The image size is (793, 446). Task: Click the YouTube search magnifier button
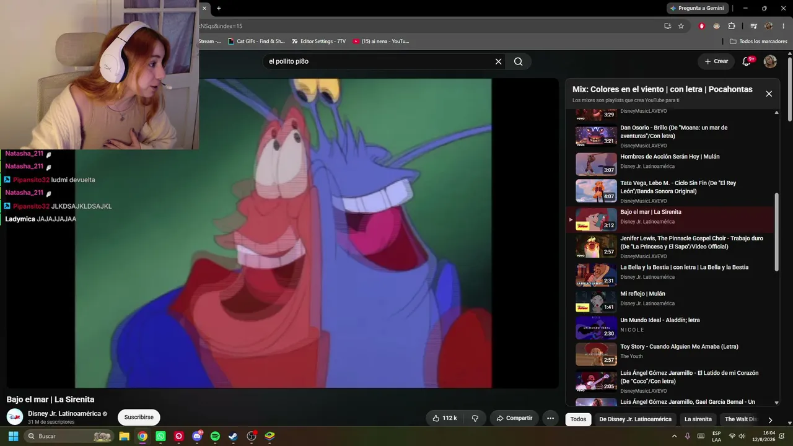tap(519, 61)
